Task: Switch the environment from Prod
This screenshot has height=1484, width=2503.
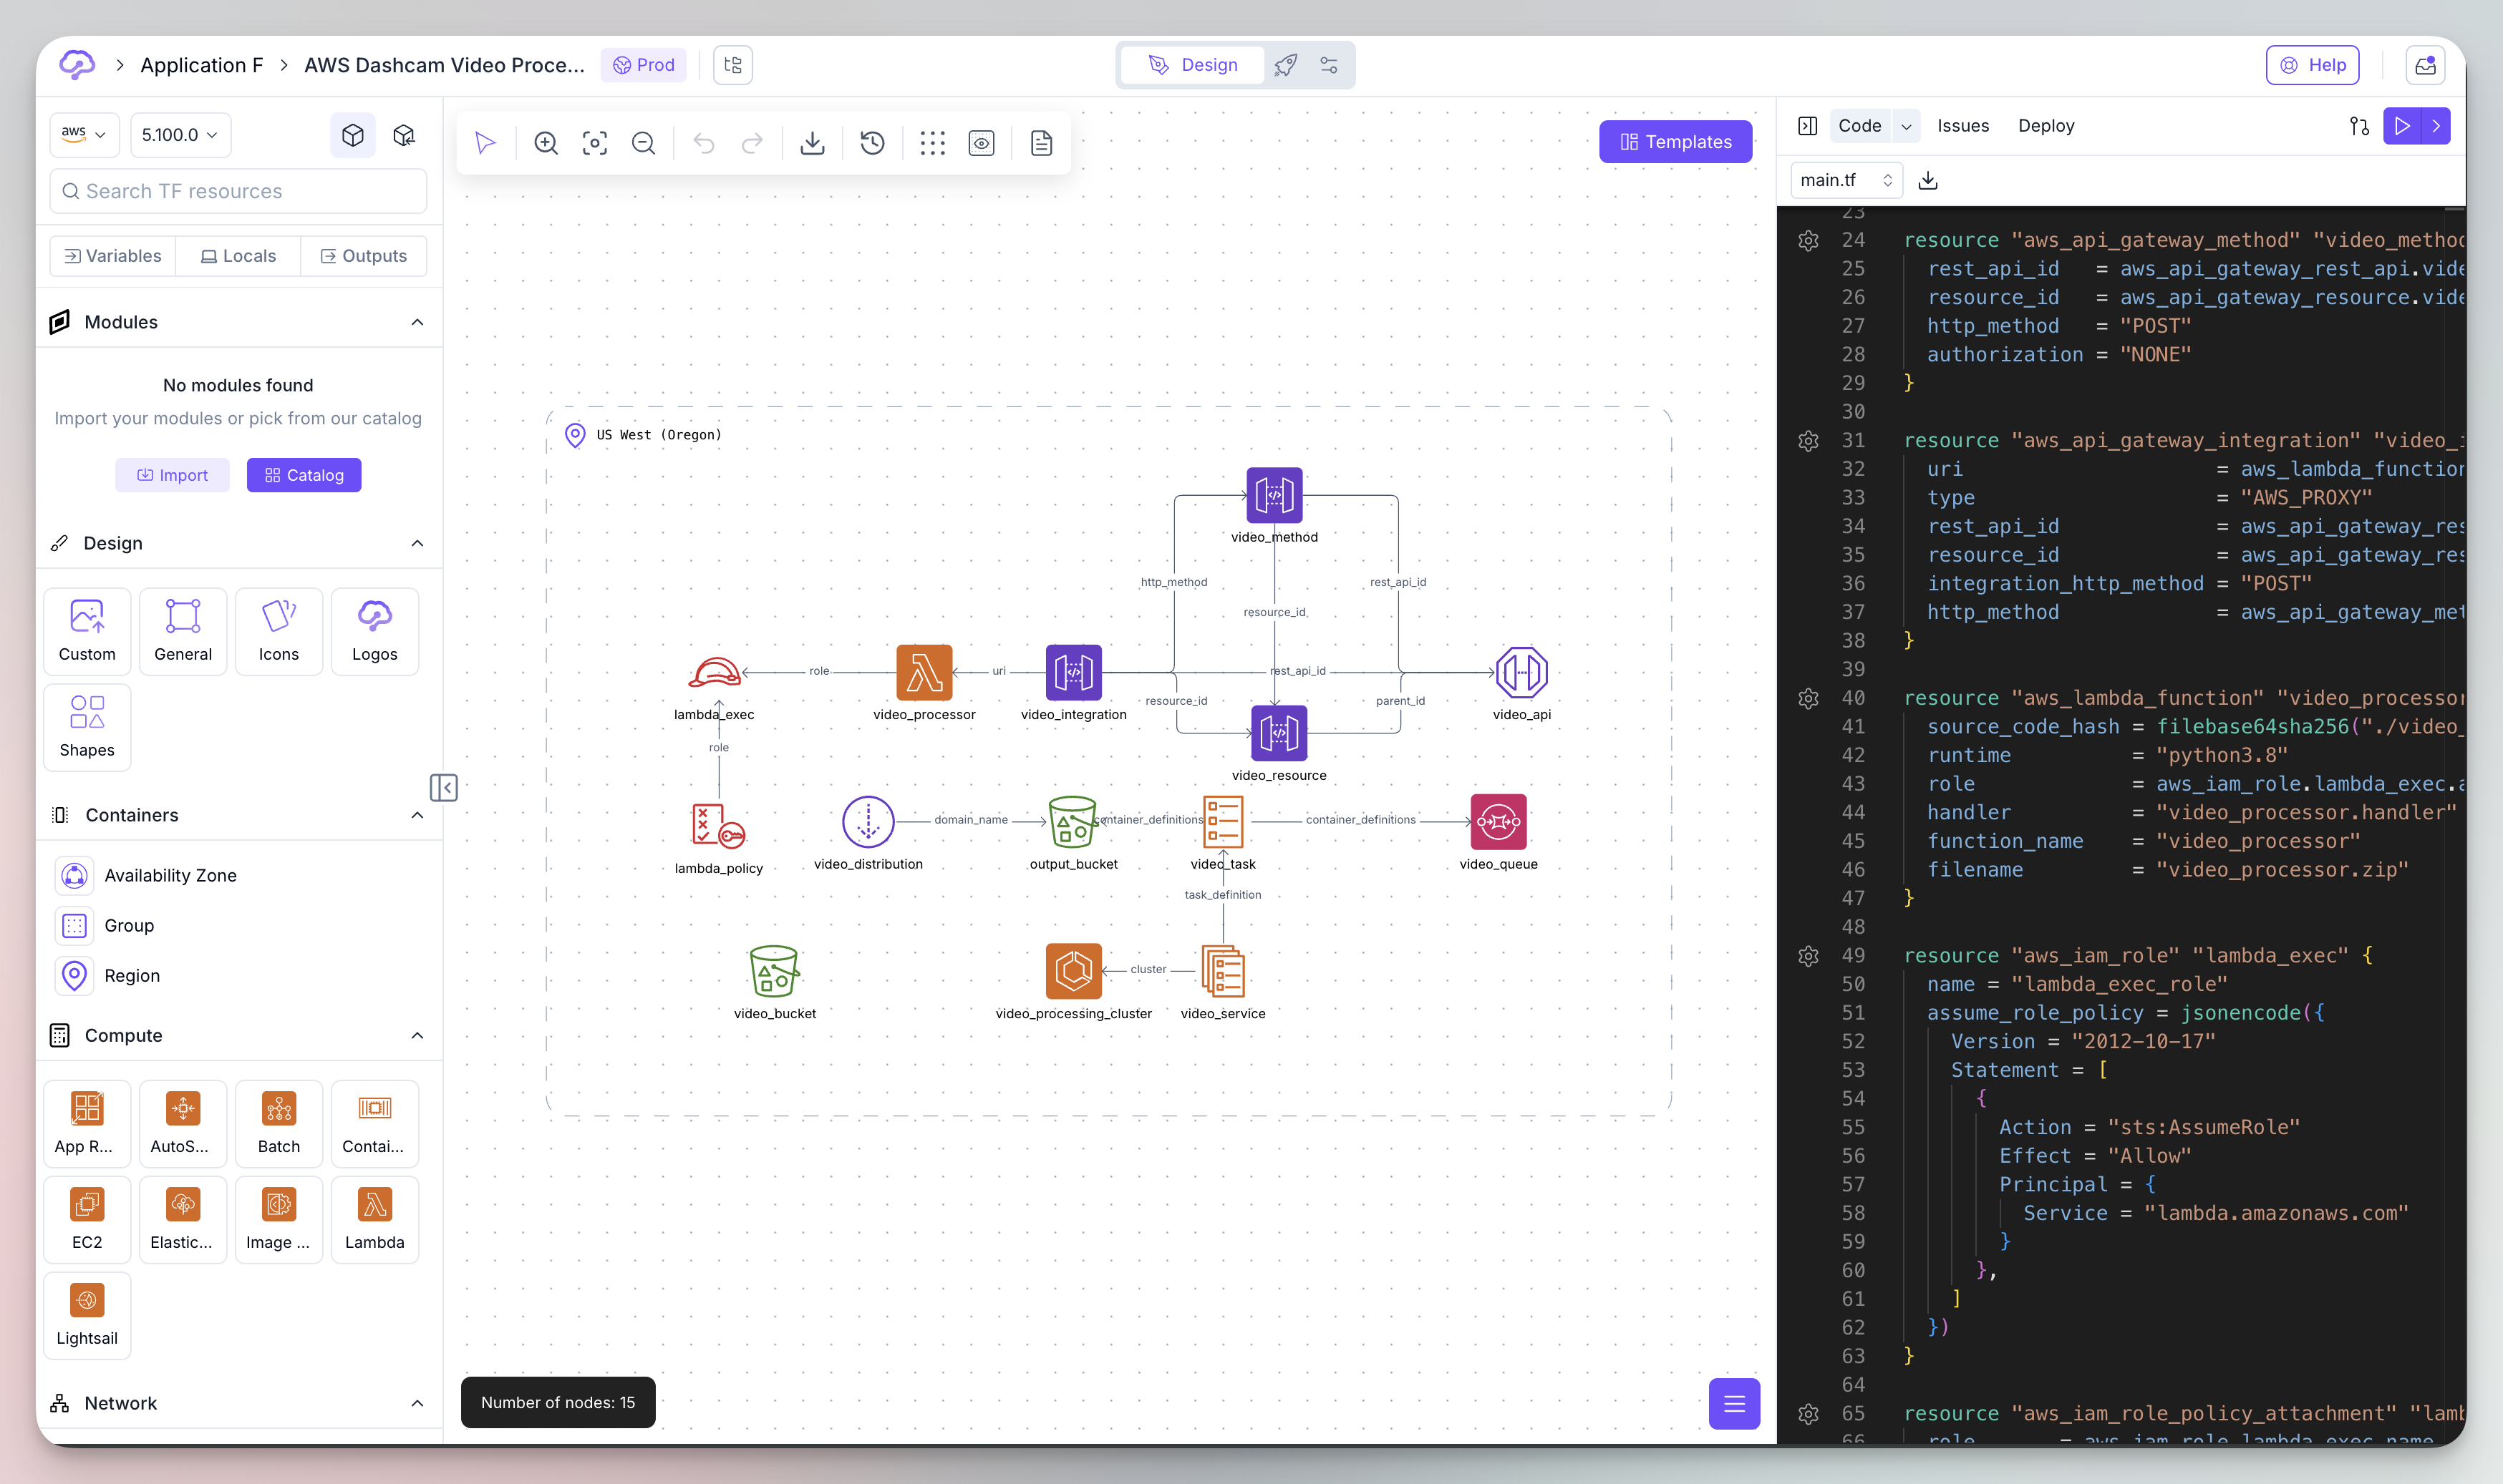Action: click(643, 64)
